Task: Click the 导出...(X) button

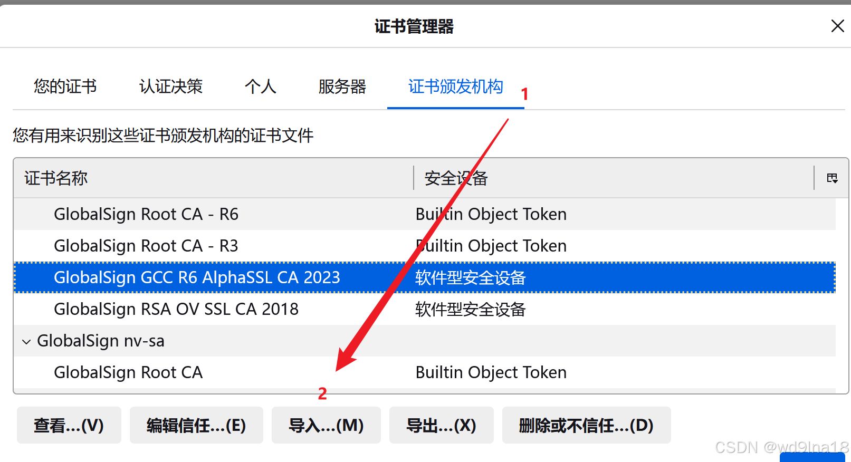Action: [442, 425]
